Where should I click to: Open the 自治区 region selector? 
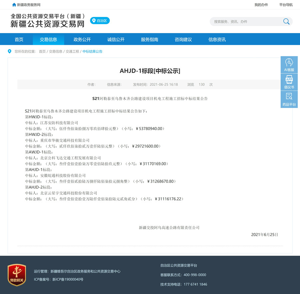[100, 20]
